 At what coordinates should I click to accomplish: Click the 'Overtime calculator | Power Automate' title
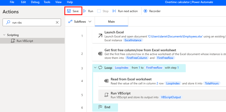(189, 2)
